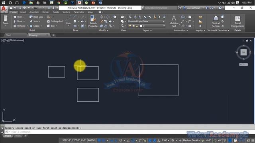Click the TOP face of the ViewCube
This screenshot has height=143, width=255.
pyautogui.click(x=243, y=52)
